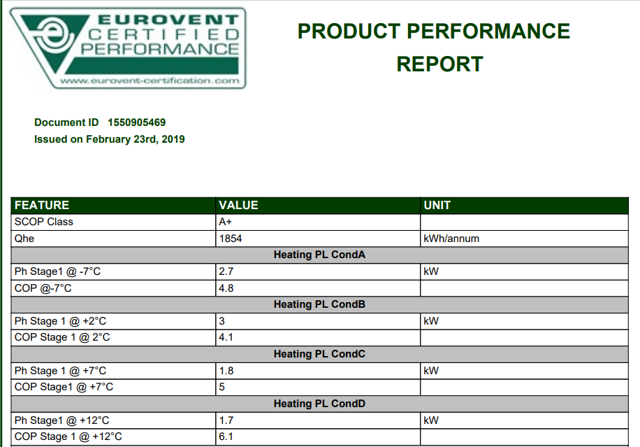Select the kW unit in Ph Stage 1 @ +7°C row
Viewport: 640px width, 447px height.
[x=525, y=371]
